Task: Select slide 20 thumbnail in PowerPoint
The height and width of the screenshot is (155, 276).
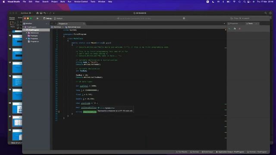Action: [x=17, y=108]
